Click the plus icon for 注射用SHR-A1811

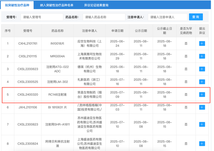point(202,124)
